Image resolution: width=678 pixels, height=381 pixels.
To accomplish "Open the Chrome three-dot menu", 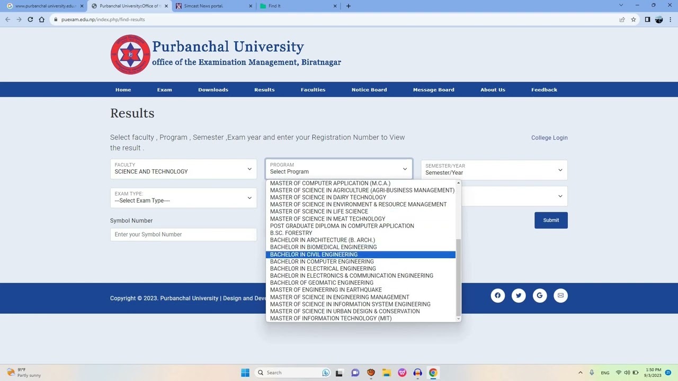I will click(x=671, y=20).
